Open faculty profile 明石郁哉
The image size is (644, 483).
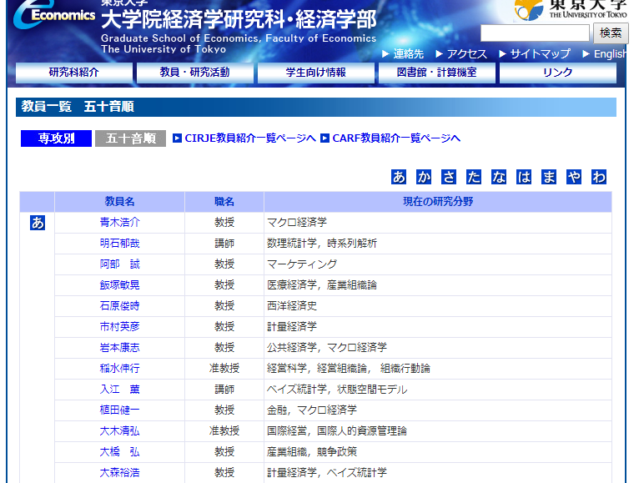(x=120, y=244)
